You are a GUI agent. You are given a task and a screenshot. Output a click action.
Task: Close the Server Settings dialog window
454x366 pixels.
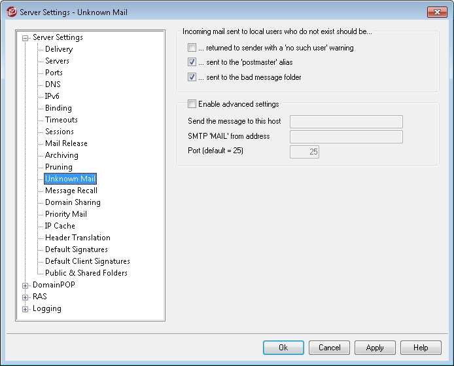point(437,12)
